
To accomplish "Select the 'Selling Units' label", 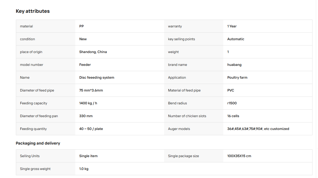I will tap(30, 156).
